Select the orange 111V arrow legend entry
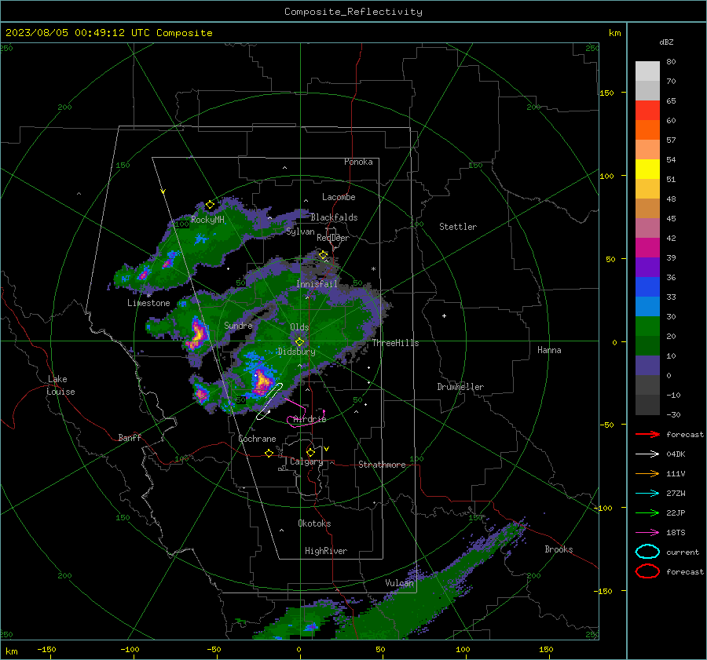The image size is (707, 660). pyautogui.click(x=647, y=473)
